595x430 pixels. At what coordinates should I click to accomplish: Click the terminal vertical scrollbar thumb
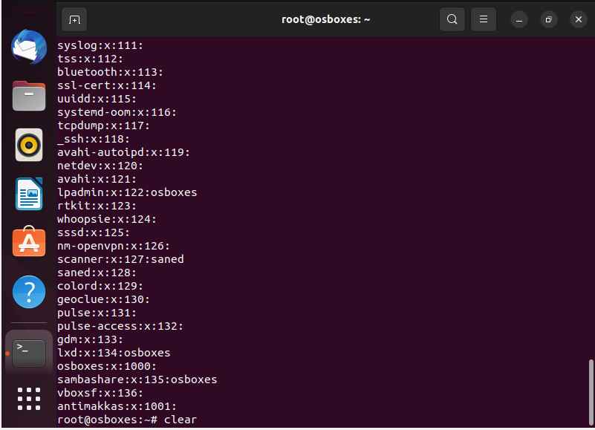click(591, 392)
